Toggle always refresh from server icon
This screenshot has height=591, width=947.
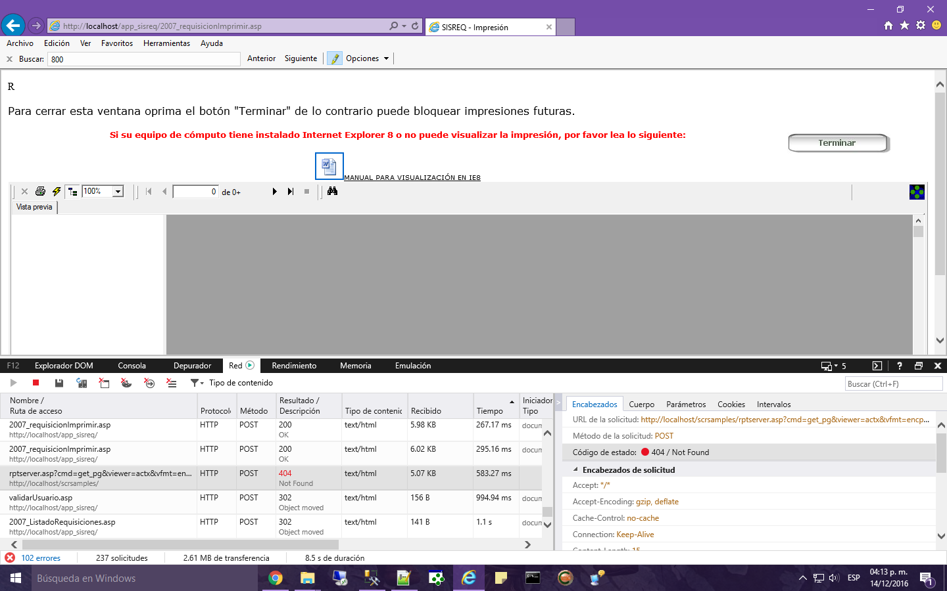(82, 383)
